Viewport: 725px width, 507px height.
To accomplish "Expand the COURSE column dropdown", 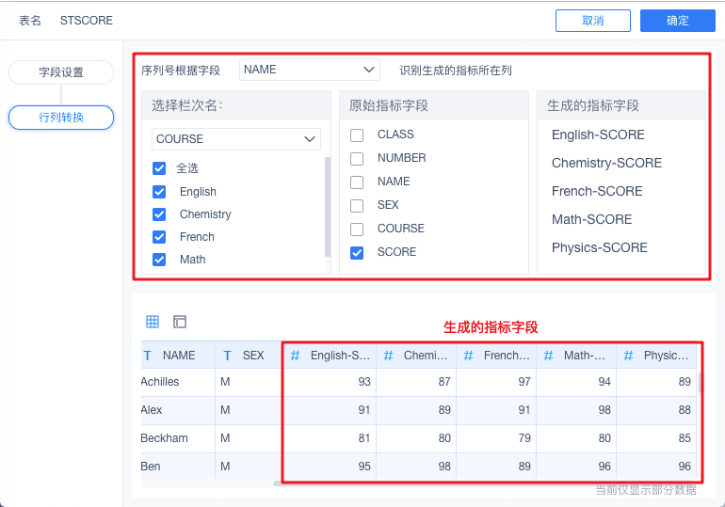I will 236,139.
